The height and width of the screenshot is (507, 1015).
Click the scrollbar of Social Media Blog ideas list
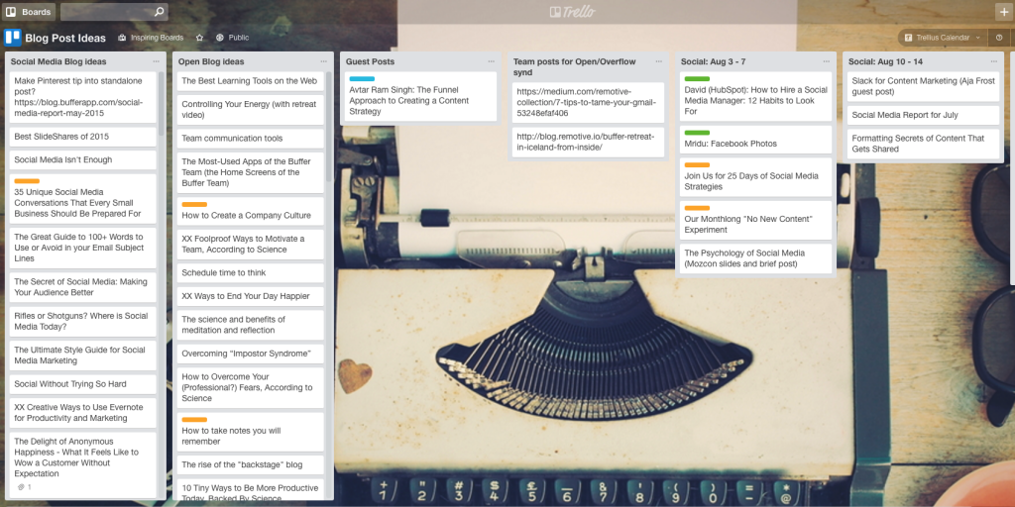pos(162,103)
